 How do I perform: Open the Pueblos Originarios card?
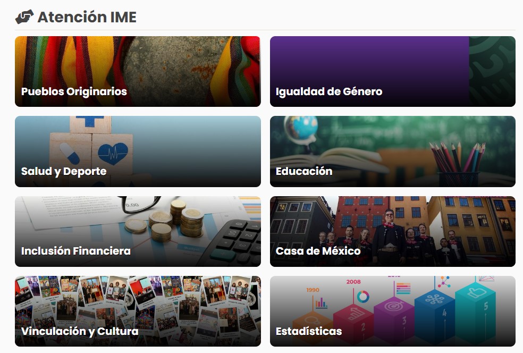(x=138, y=71)
